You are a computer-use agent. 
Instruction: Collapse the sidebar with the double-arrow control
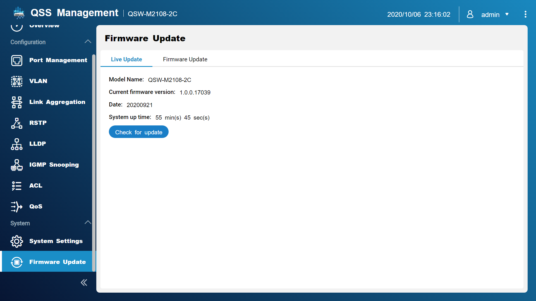(84, 282)
